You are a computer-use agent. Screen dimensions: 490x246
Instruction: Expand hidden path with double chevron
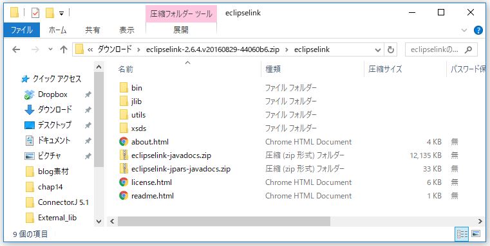coord(90,49)
